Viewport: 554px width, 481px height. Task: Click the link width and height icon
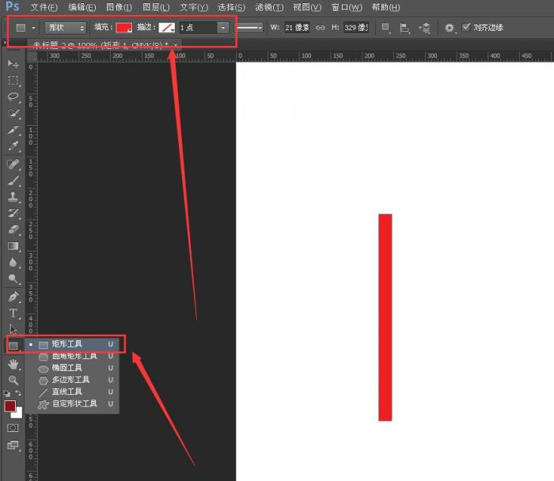click(321, 28)
